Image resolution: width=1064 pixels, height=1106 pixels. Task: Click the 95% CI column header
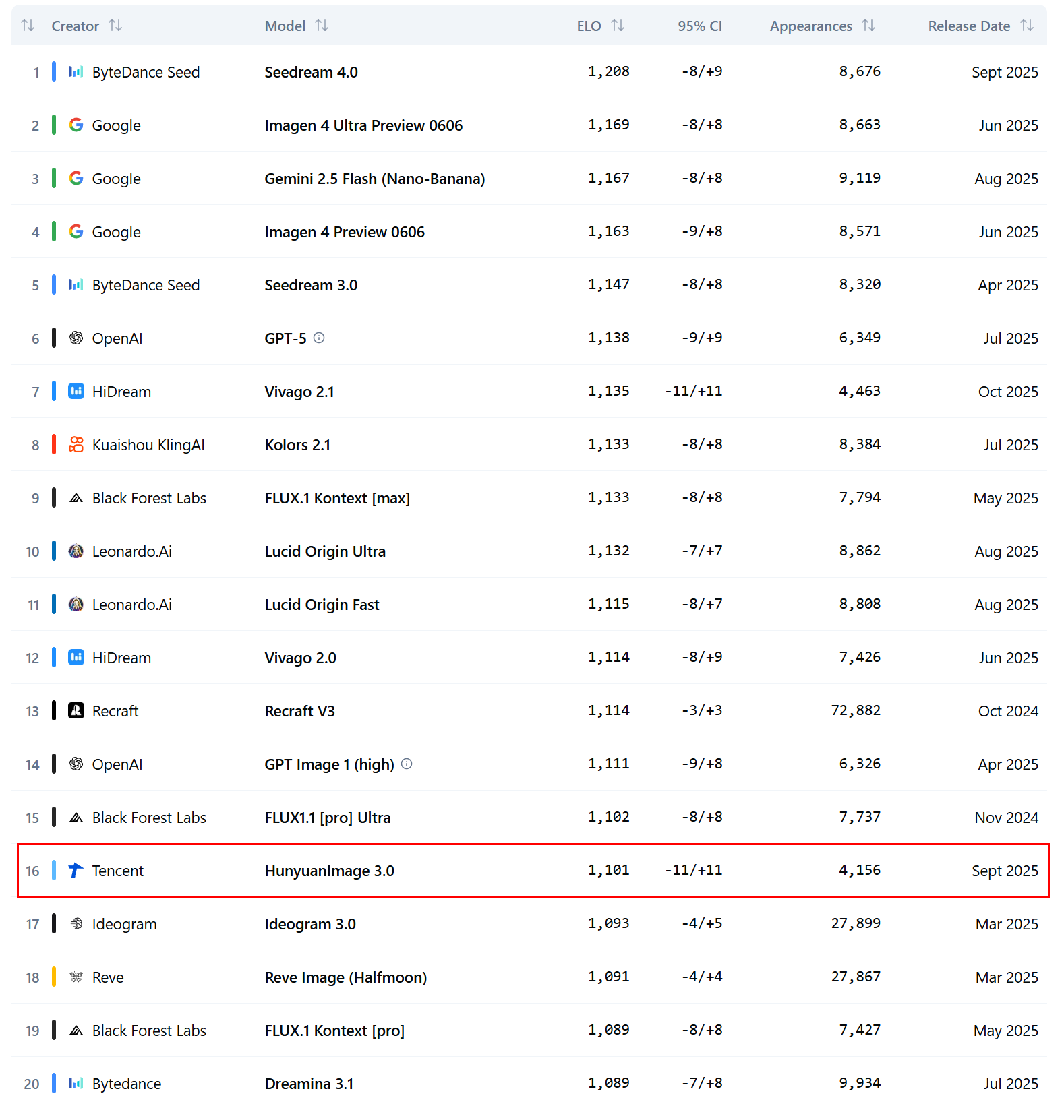tap(700, 26)
